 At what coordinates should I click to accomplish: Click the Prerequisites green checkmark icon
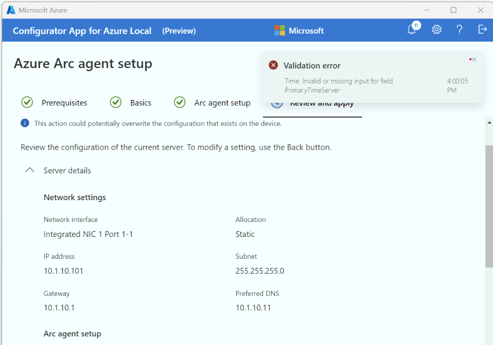click(27, 102)
